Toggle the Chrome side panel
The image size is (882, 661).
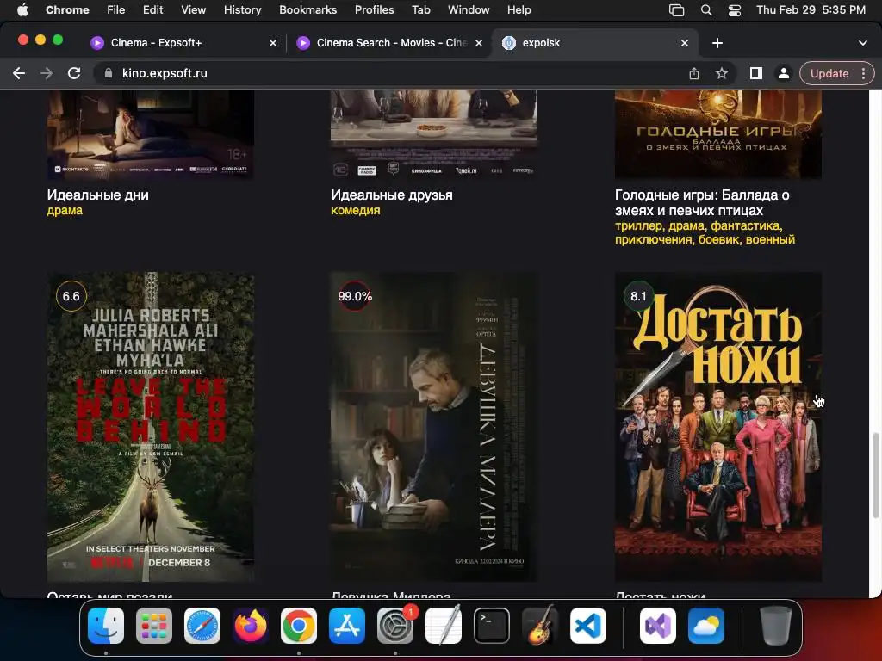tap(756, 73)
